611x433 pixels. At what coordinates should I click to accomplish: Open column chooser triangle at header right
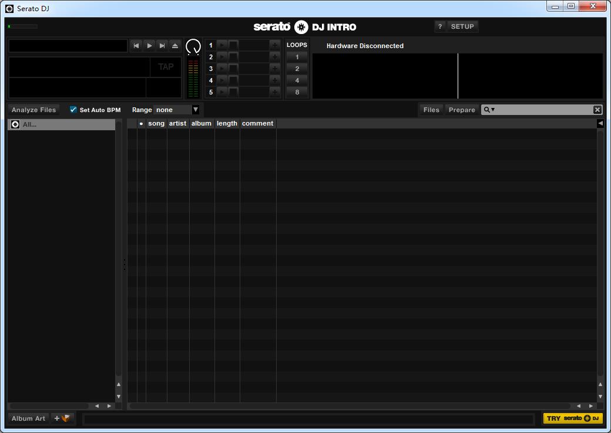(x=600, y=123)
